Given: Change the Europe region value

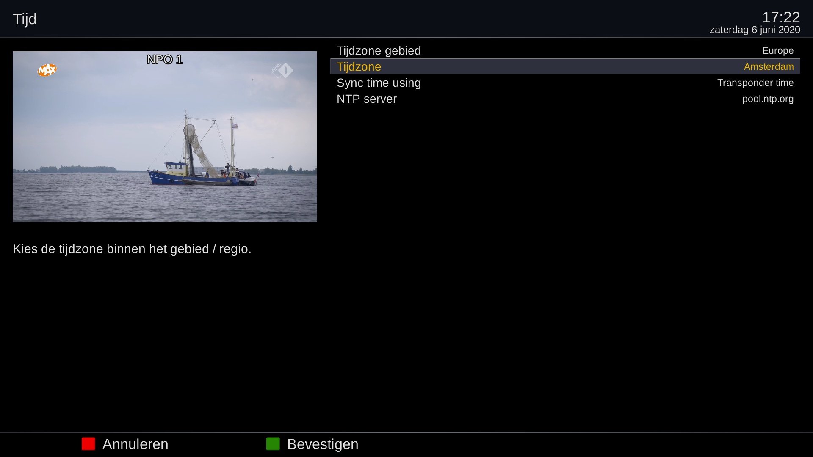Looking at the screenshot, I should (x=777, y=51).
